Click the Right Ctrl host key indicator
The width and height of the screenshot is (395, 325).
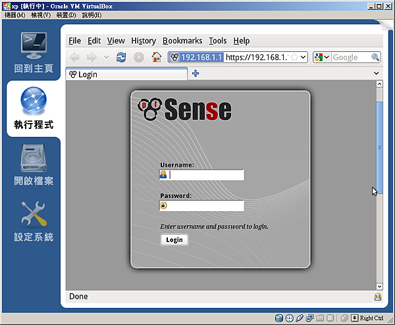[x=371, y=318]
